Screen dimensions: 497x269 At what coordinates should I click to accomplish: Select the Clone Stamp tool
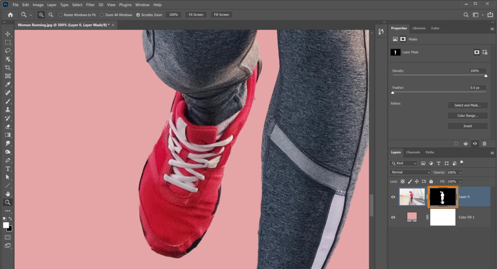click(7, 109)
